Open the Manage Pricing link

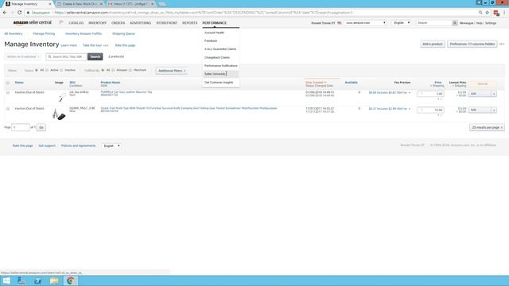pos(44,33)
